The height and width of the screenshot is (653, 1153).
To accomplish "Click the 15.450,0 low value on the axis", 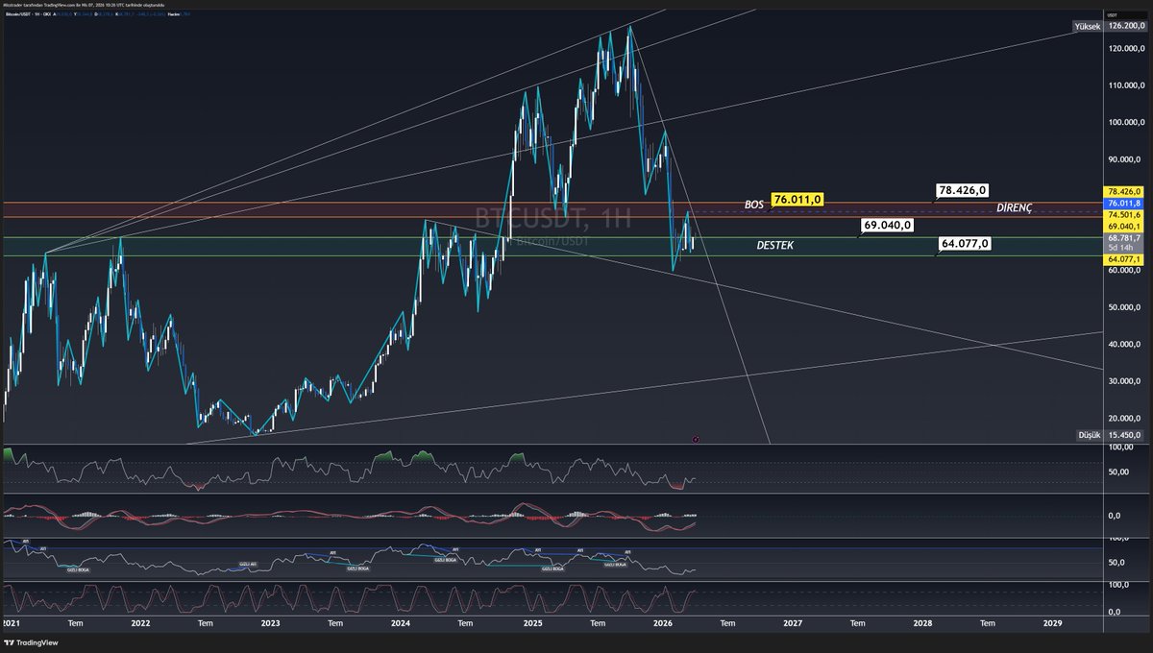I will (1124, 435).
